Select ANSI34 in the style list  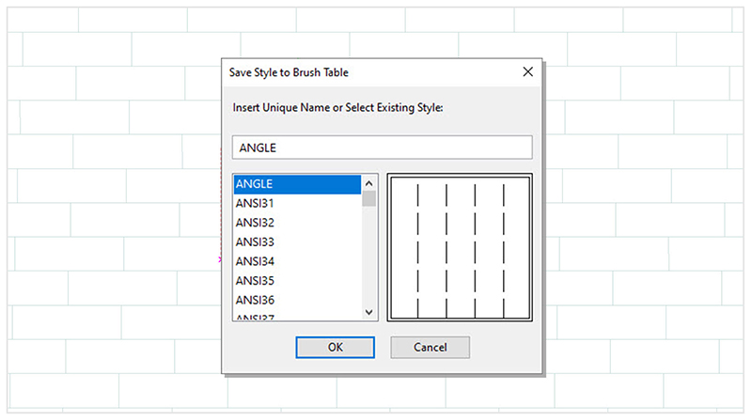point(297,261)
